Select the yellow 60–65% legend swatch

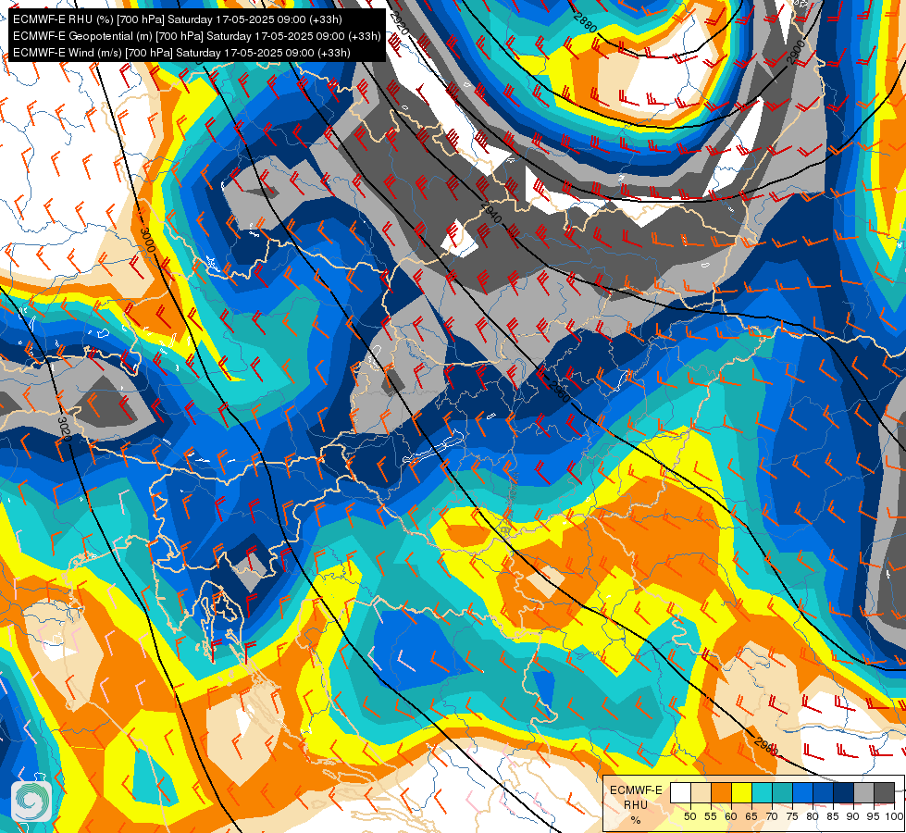pyautogui.click(x=740, y=793)
